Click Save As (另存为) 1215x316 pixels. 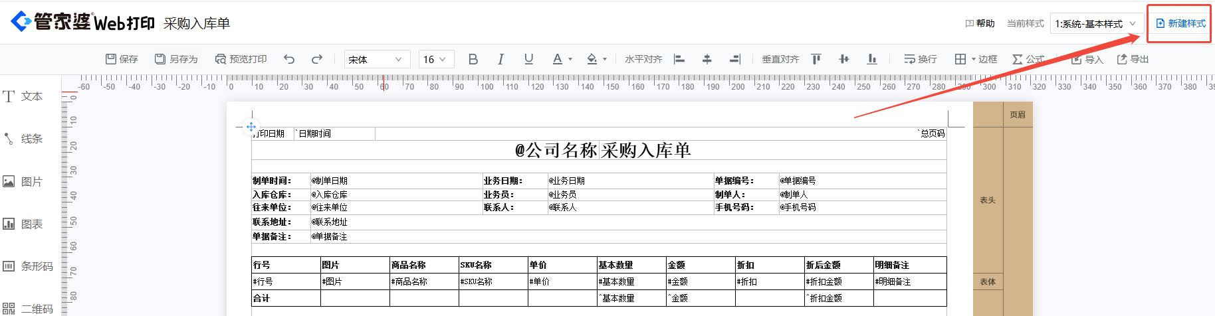tap(176, 59)
